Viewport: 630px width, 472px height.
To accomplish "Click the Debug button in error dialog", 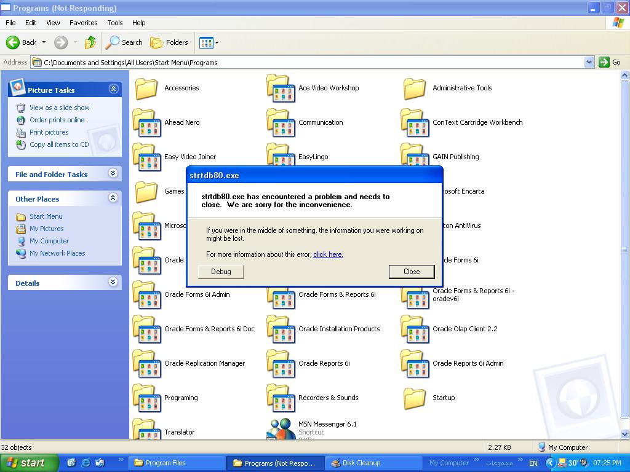I will point(221,272).
